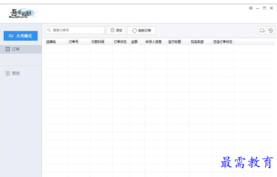
Task: Sort by 订单号 column header
Action: point(78,42)
